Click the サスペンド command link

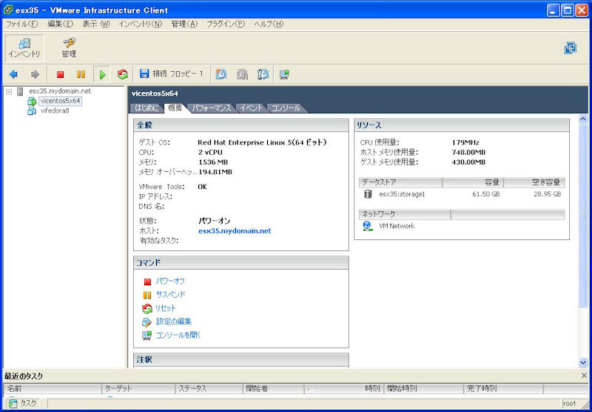(171, 294)
